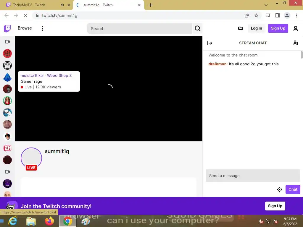Open the red devil avatar channel in sidebar

coord(7,53)
